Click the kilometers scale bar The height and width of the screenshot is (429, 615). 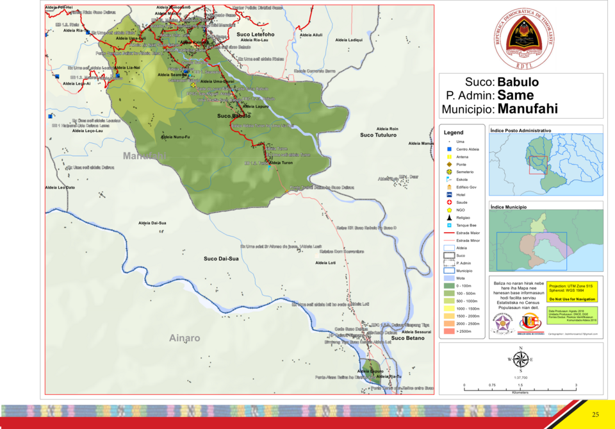520,389
